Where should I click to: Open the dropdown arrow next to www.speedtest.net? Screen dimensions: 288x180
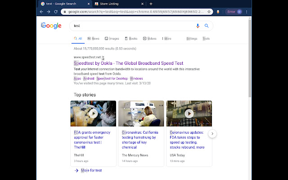(103, 58)
